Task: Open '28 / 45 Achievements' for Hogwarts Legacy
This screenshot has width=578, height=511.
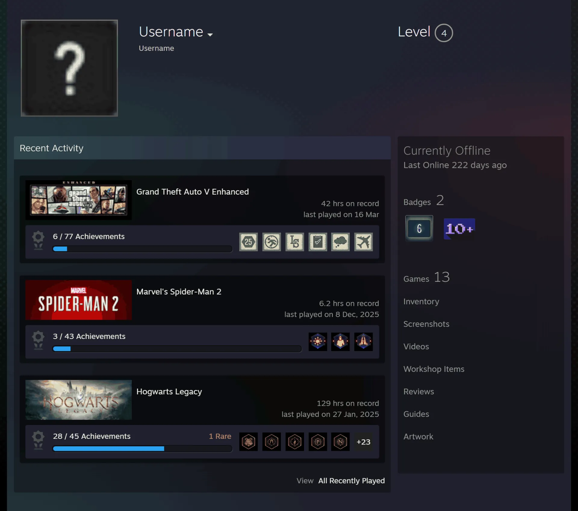Action: (x=92, y=436)
